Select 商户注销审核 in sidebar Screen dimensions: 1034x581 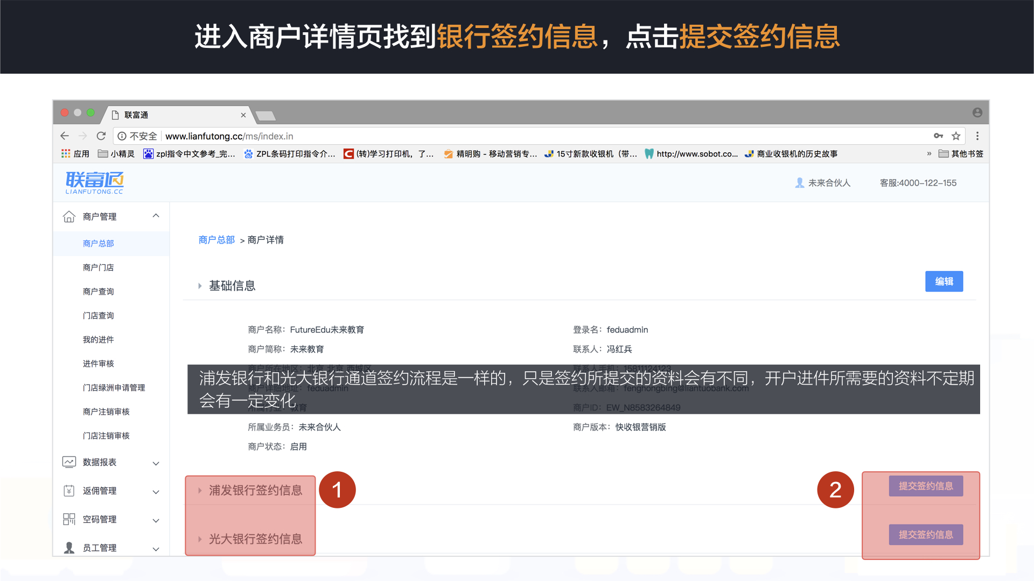[x=106, y=412]
